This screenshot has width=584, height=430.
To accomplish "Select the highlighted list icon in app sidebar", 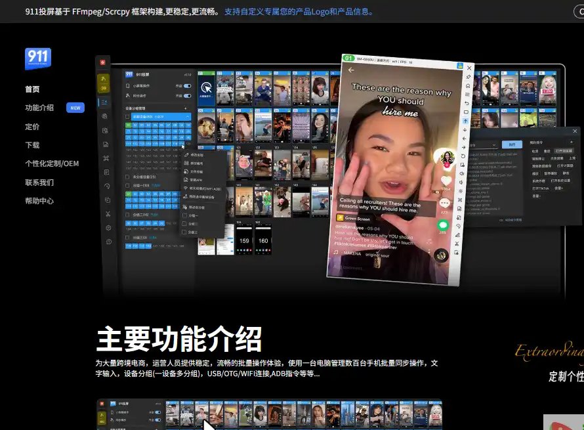I will pyautogui.click(x=104, y=102).
